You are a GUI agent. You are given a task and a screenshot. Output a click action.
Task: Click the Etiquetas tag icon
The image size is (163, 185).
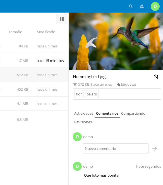tap(118, 85)
